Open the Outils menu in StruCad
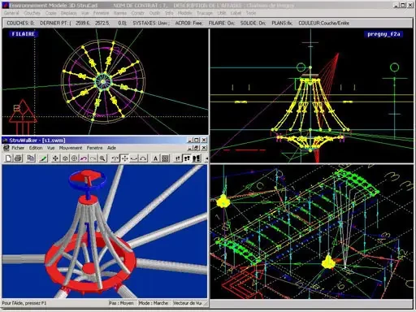This screenshot has height=312, width=416. 154,13
